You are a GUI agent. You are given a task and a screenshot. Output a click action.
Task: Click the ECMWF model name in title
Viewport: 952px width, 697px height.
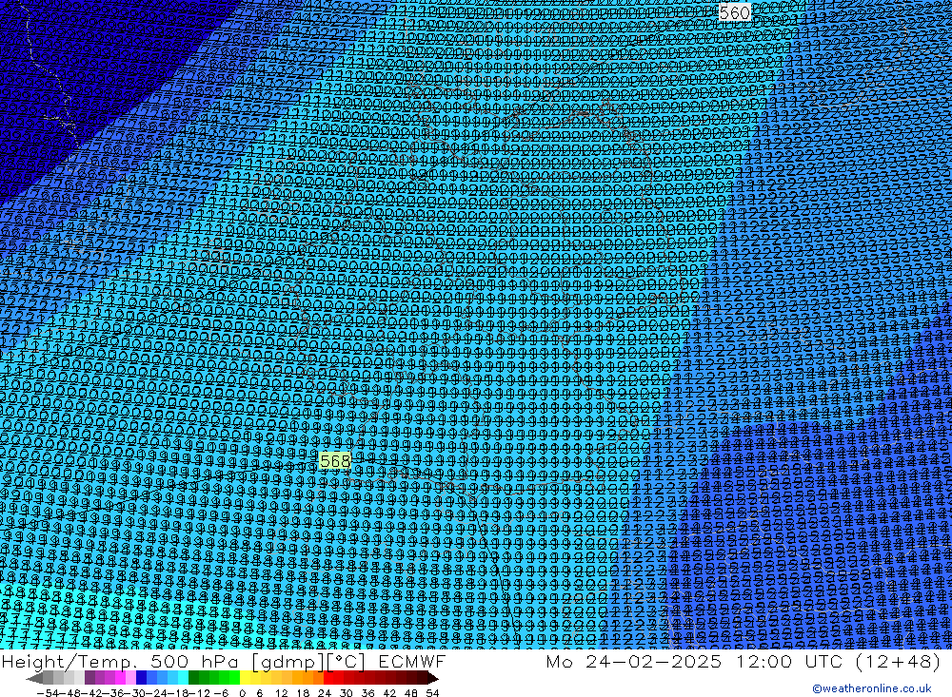click(412, 661)
